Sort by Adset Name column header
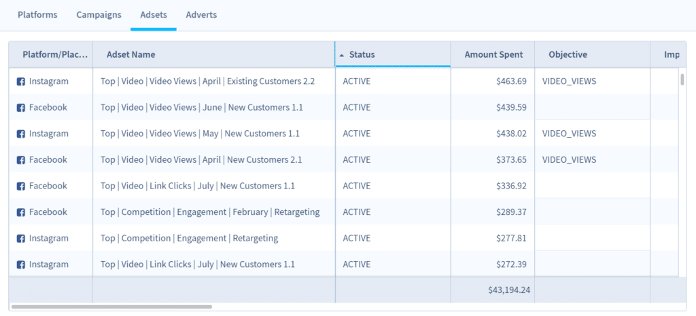The height and width of the screenshot is (316, 696). tap(130, 55)
